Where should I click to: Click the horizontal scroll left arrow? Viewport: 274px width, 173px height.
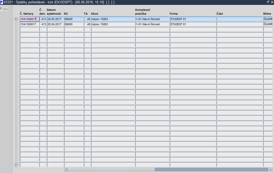66,169
